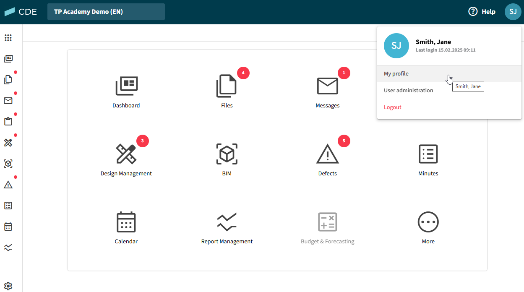Open the Report Management tile
The height and width of the screenshot is (292, 524).
[227, 222]
